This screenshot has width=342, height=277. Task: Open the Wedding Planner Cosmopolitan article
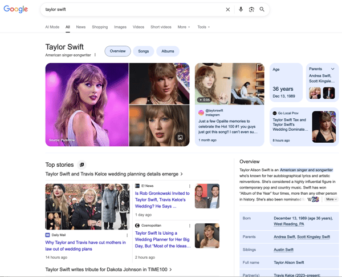[162, 239]
